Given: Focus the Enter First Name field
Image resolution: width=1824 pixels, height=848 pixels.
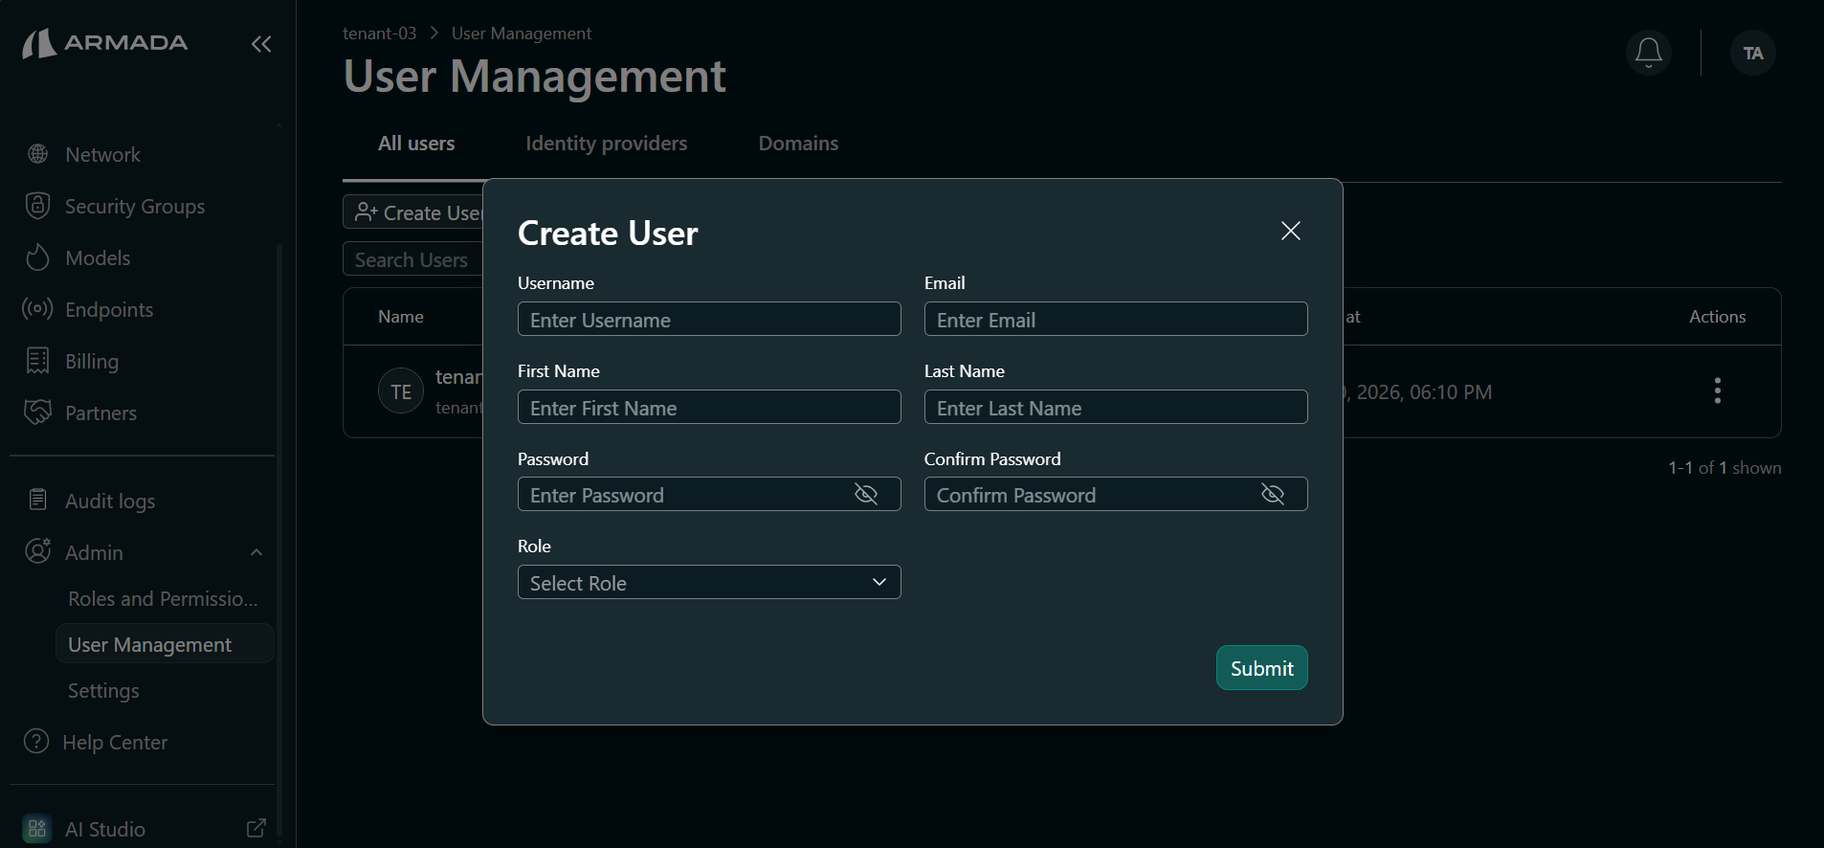Looking at the screenshot, I should 709,407.
